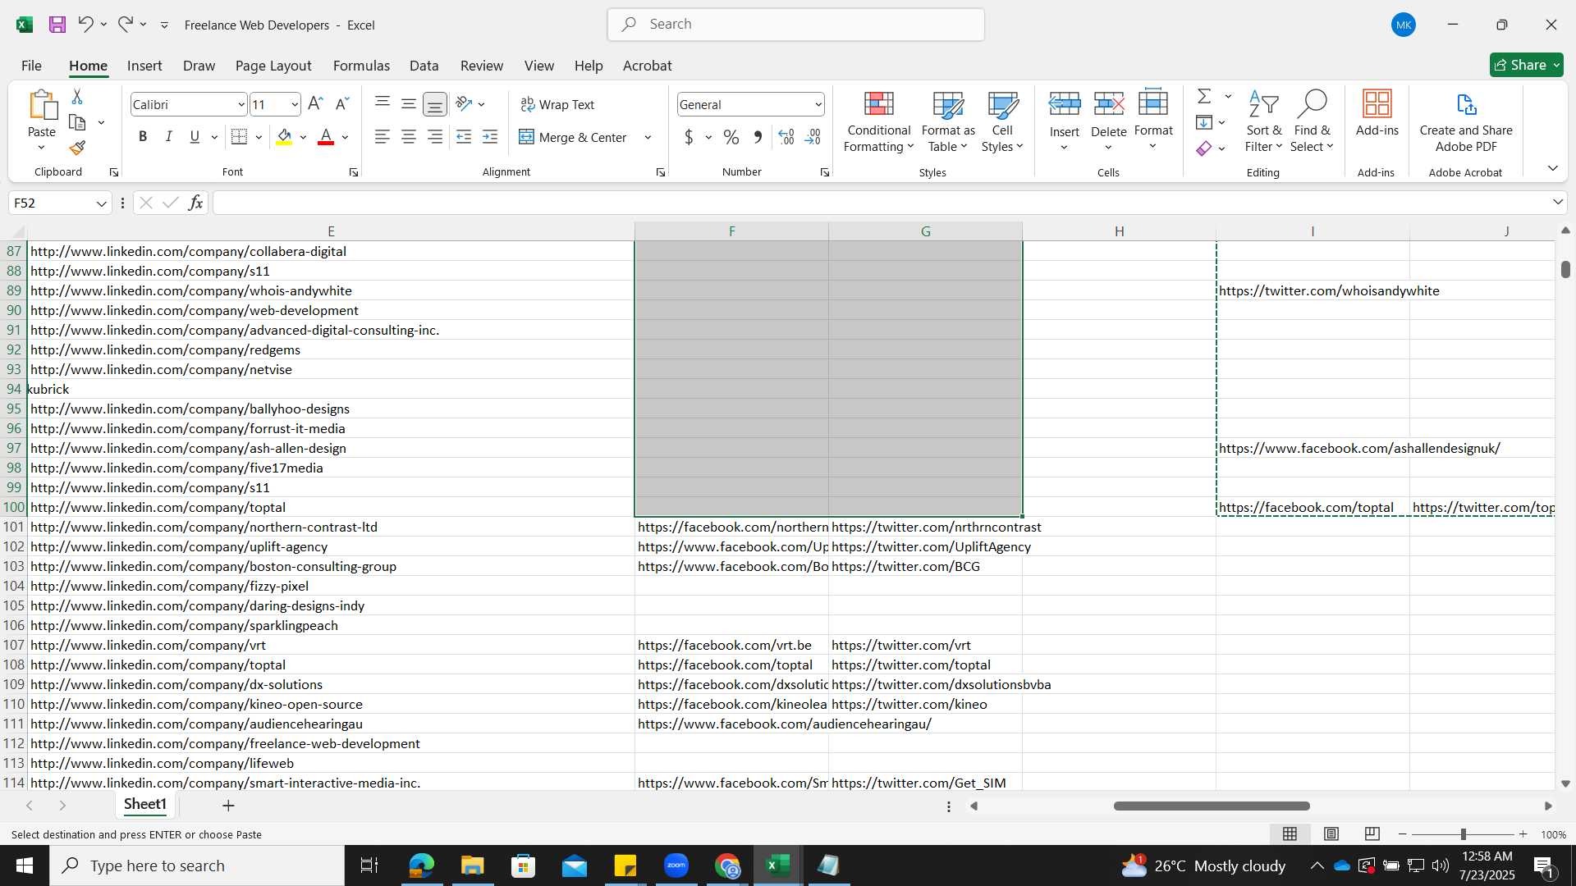Screen dimensions: 1576x886
Task: Switch to the Review tab
Action: click(x=482, y=65)
